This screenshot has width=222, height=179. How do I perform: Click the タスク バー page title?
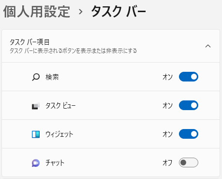click(x=118, y=12)
